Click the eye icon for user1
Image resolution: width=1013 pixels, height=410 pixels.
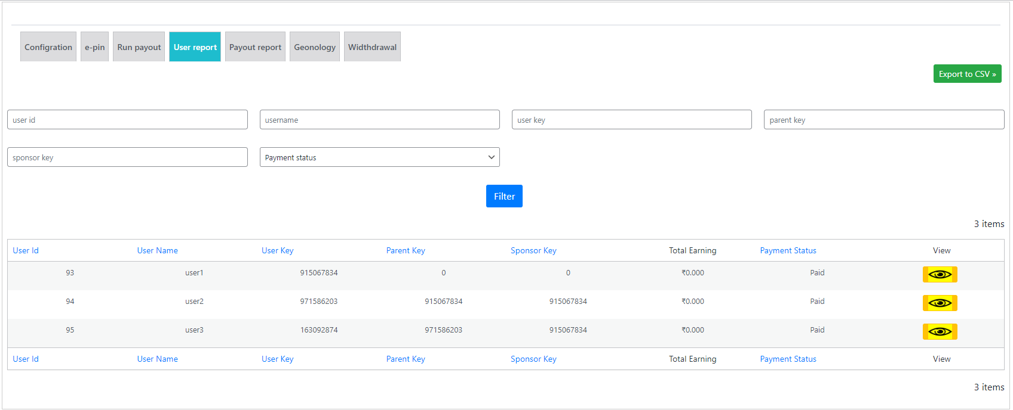coord(940,274)
